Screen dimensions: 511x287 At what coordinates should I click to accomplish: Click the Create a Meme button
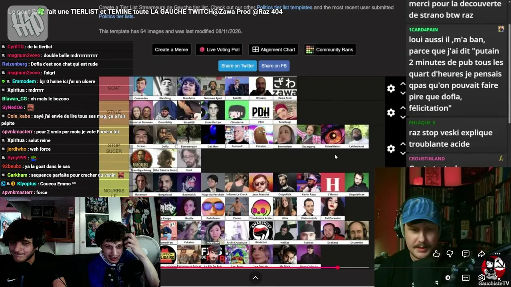click(x=171, y=49)
